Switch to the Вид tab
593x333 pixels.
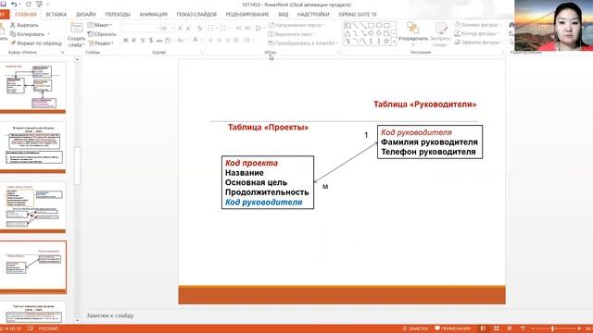(x=284, y=15)
